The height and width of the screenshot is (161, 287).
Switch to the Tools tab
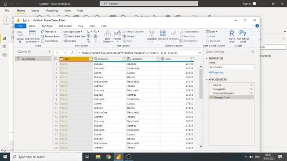click(x=92, y=26)
